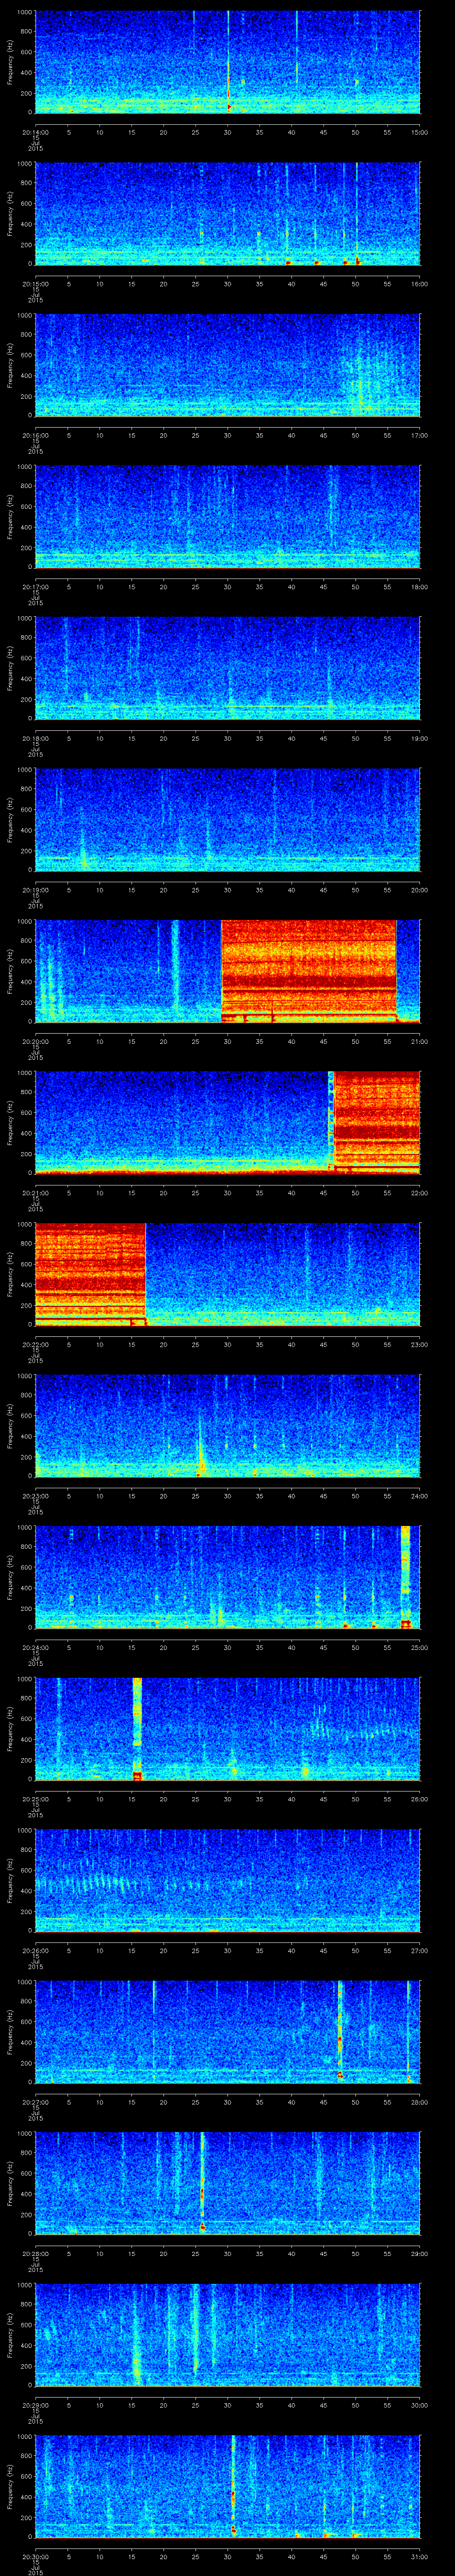Click Frequency (Hz) axis label of 20:14:00 panel
This screenshot has height=2576, width=455.
(x=11, y=62)
